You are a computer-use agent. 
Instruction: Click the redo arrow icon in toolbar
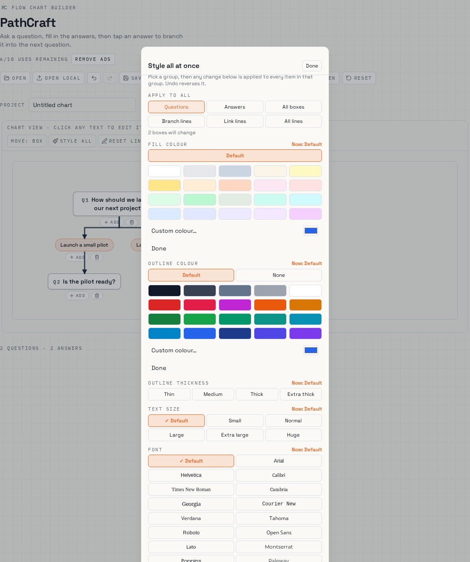pyautogui.click(x=110, y=78)
